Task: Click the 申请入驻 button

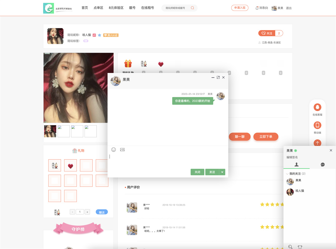Action: (x=240, y=8)
